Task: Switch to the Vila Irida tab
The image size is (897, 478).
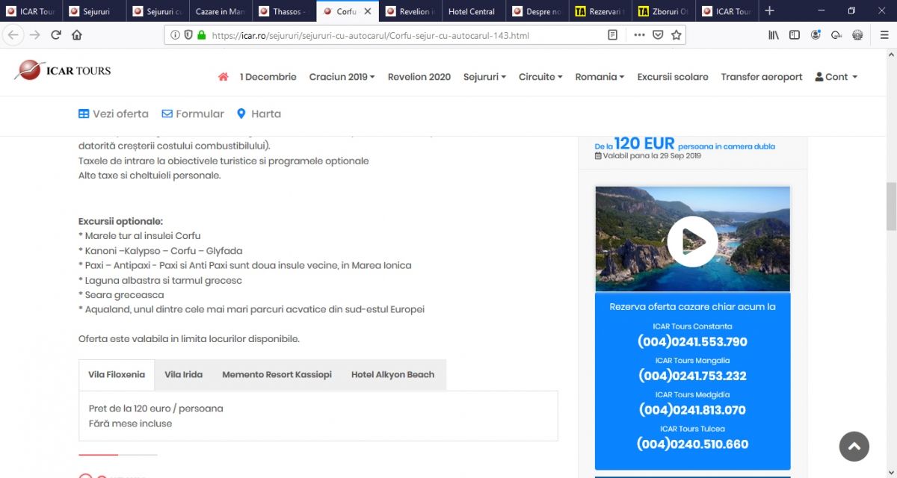Action: (x=183, y=375)
